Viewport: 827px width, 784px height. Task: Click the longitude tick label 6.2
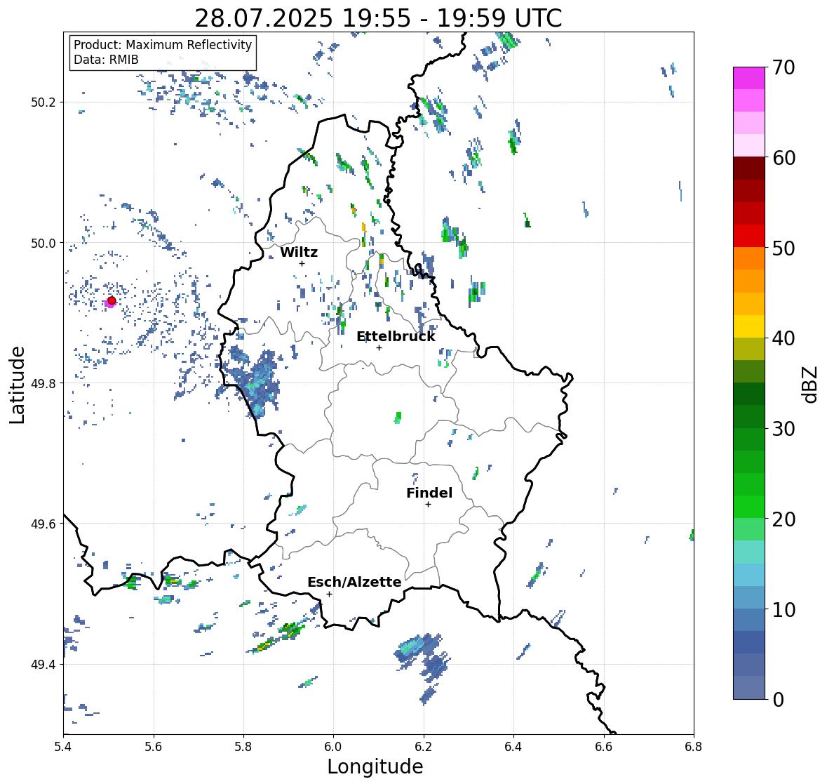pyautogui.click(x=424, y=746)
